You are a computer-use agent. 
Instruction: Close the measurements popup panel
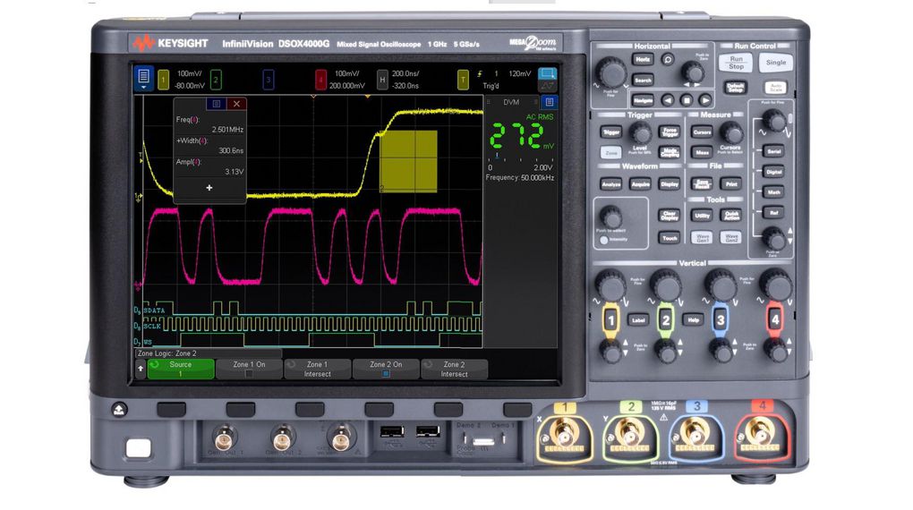[236, 104]
